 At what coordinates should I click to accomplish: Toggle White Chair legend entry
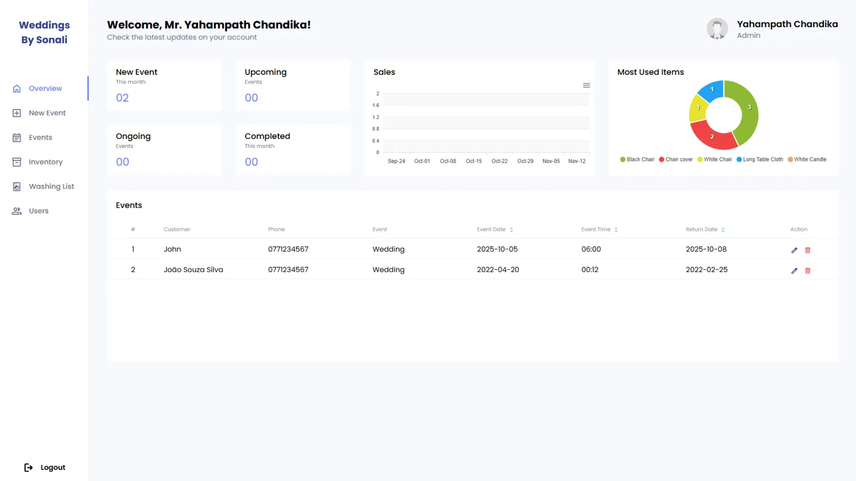point(714,159)
